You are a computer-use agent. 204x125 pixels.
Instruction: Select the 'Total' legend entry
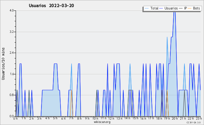[154, 8]
